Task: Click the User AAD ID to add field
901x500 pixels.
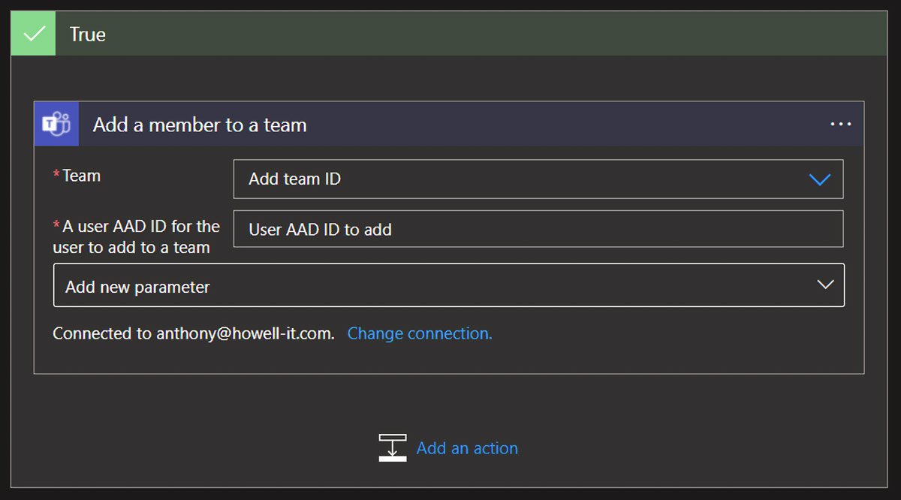Action: coord(538,229)
